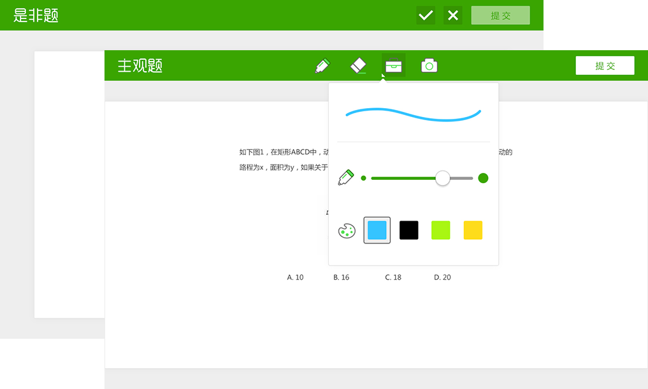Toggle the pen settings toolbox icon
Image resolution: width=648 pixels, height=389 pixels.
[394, 65]
